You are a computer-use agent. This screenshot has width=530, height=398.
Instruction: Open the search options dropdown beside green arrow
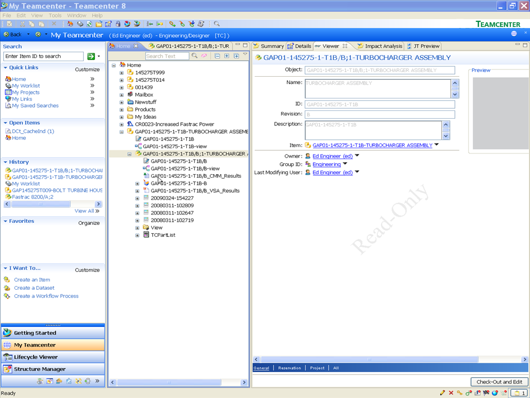click(99, 56)
